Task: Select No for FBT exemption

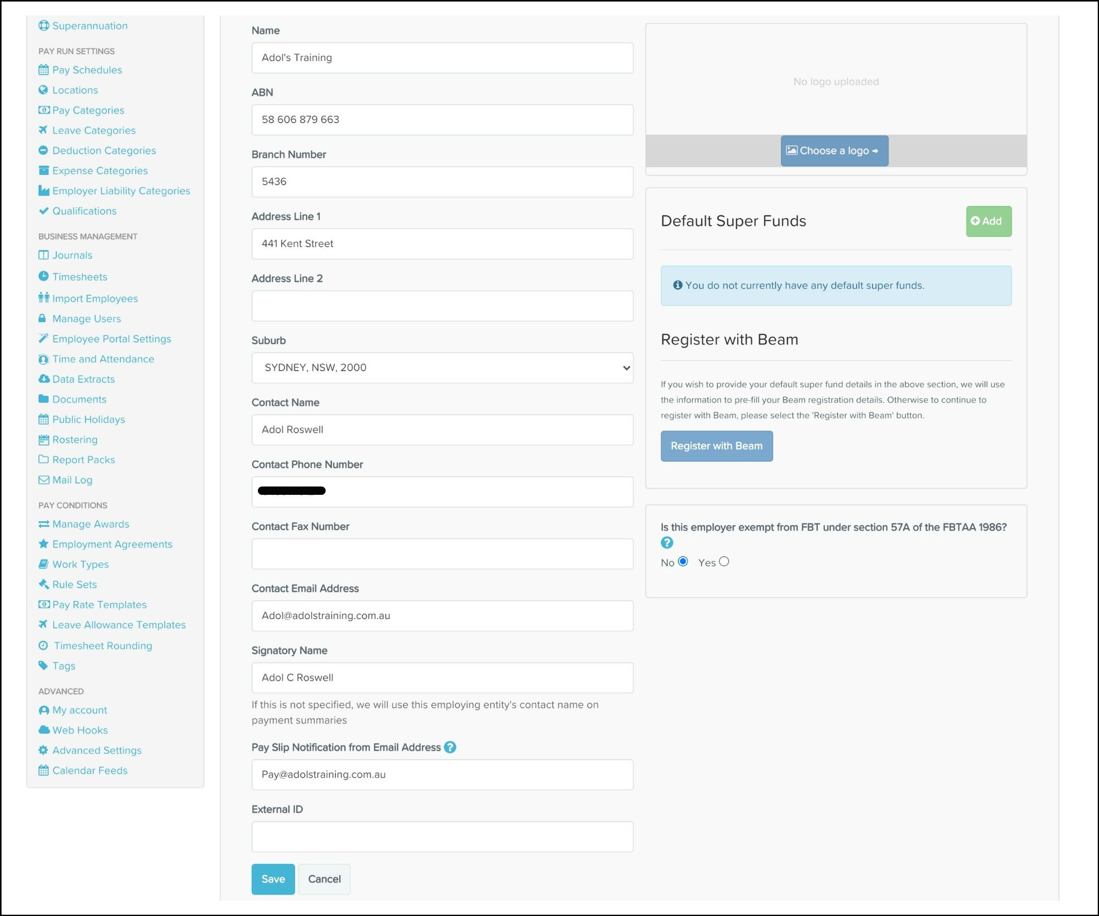Action: pos(683,561)
